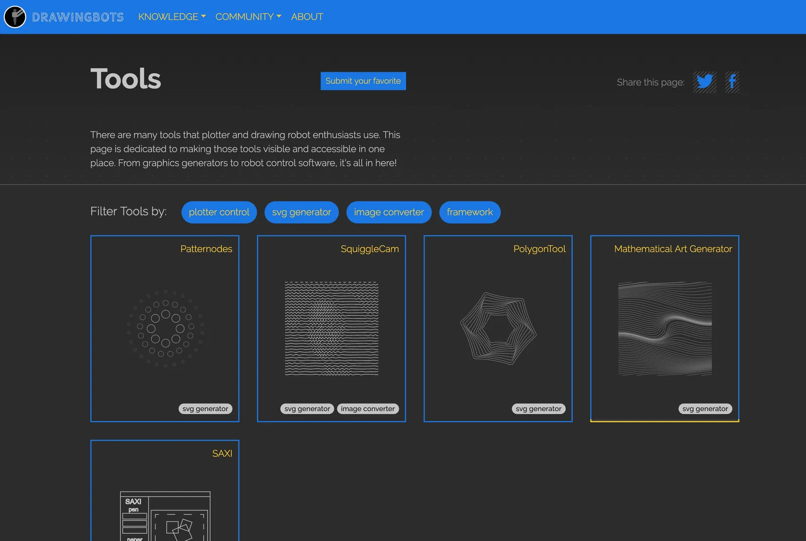Click SquiggleCam wavy lines thumbnail
This screenshot has width=806, height=541.
coord(331,328)
